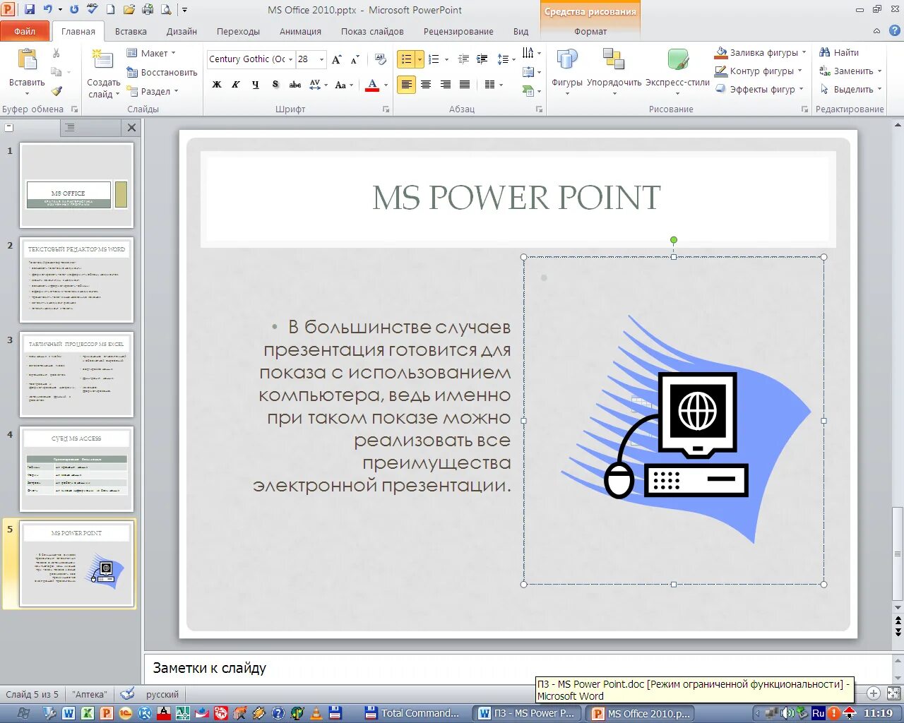Open file folder icon in quick access
Screen dimensions: 904x723
click(129, 10)
